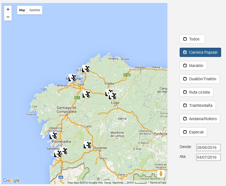This screenshot has height=186, width=226.
Task: Click the Viveiro town label
Action: (x=113, y=59)
